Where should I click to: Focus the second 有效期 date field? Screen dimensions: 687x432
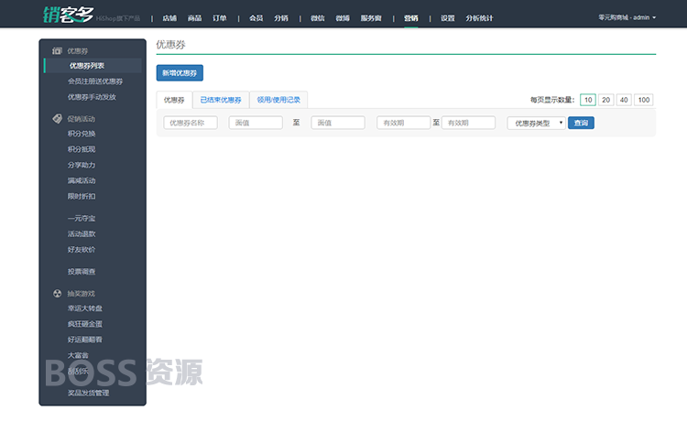point(468,123)
